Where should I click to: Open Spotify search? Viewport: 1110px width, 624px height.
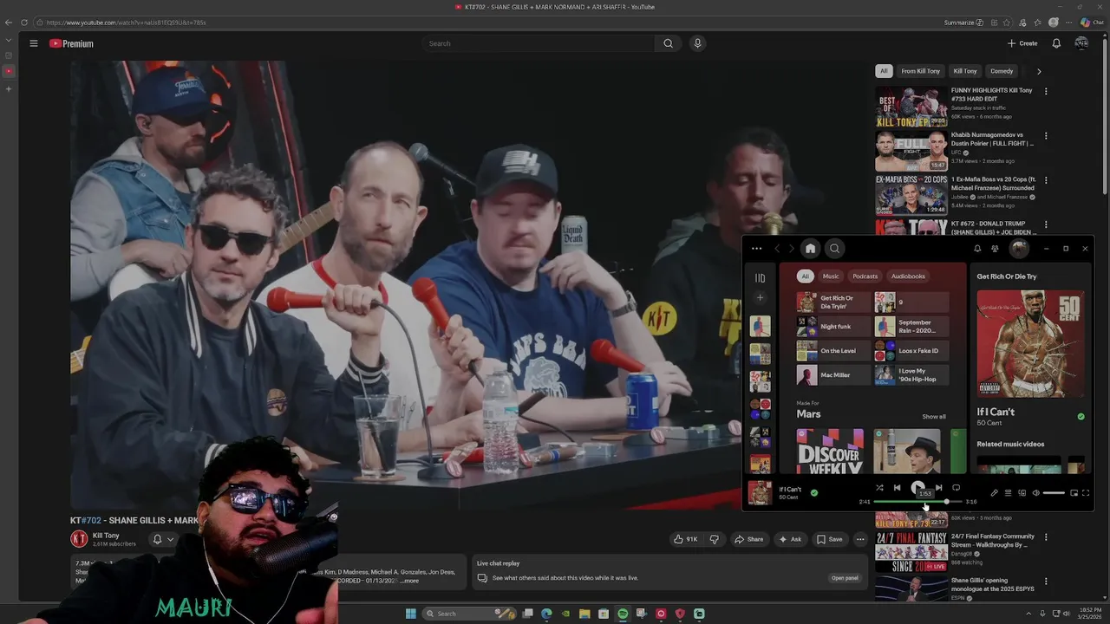click(x=834, y=249)
